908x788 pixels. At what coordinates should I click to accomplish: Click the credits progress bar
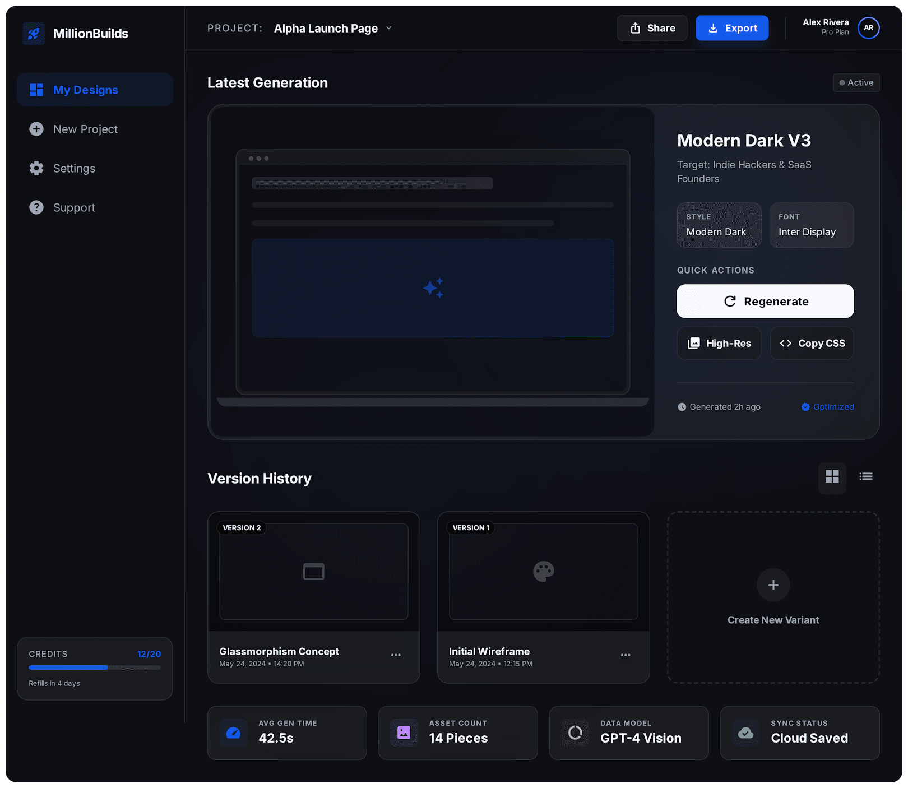click(x=94, y=668)
